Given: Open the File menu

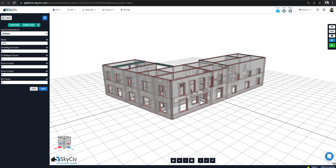Looking at the screenshot, I should 57,10.
